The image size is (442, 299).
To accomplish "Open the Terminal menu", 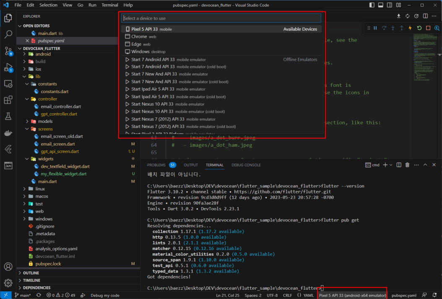I will pos(109,5).
